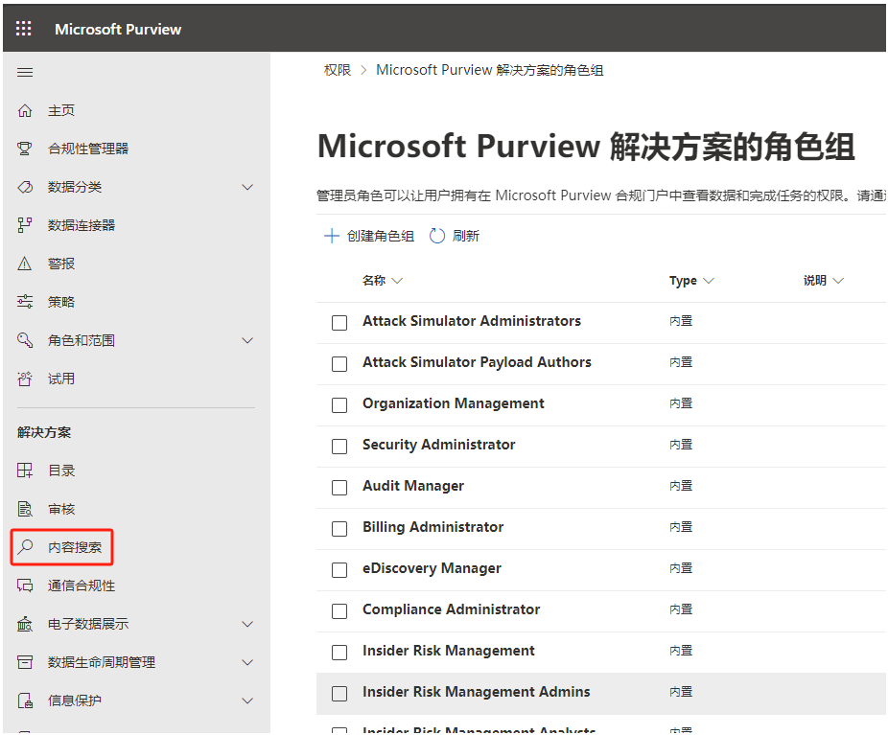The image size is (888, 735).
Task: Expand the 角色和范围 chevron
Action: (247, 340)
